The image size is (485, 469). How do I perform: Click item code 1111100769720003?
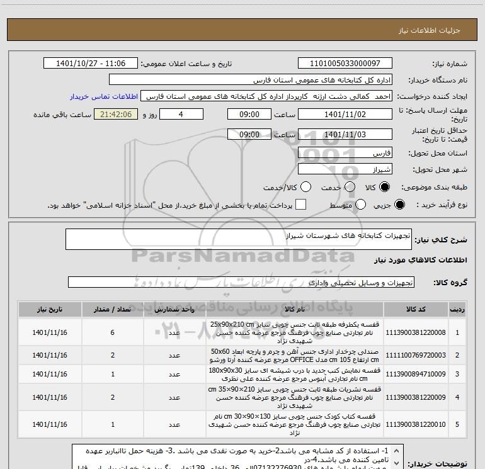pos(416,355)
